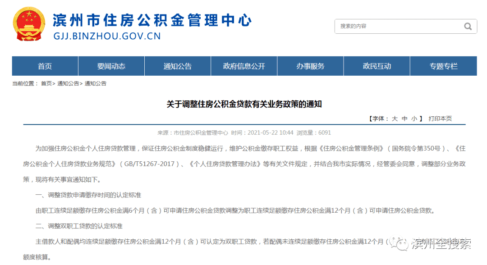This screenshot has width=487, height=265.
Task: Click the site title 滨州市住房公积金管理中心
Action: (x=152, y=20)
